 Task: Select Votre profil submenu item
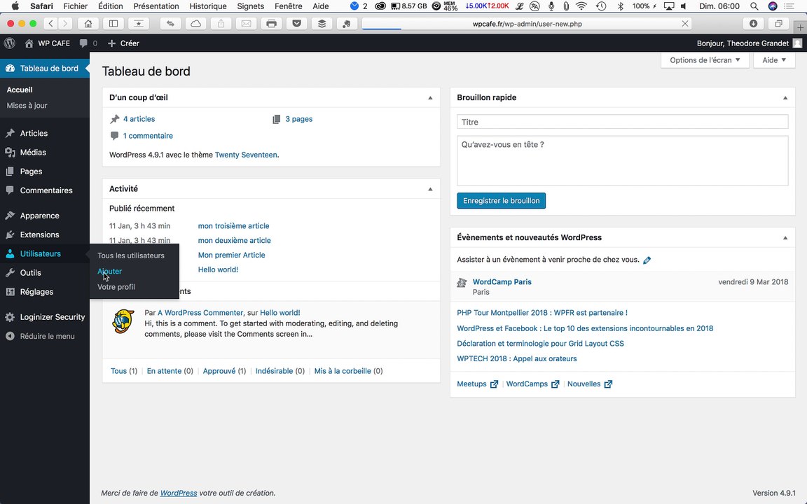pos(116,287)
